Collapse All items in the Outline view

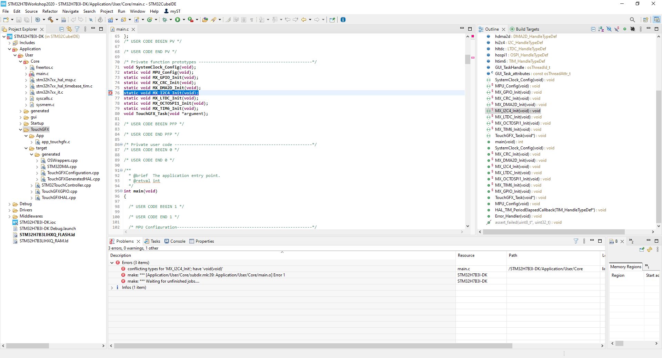coord(593,29)
